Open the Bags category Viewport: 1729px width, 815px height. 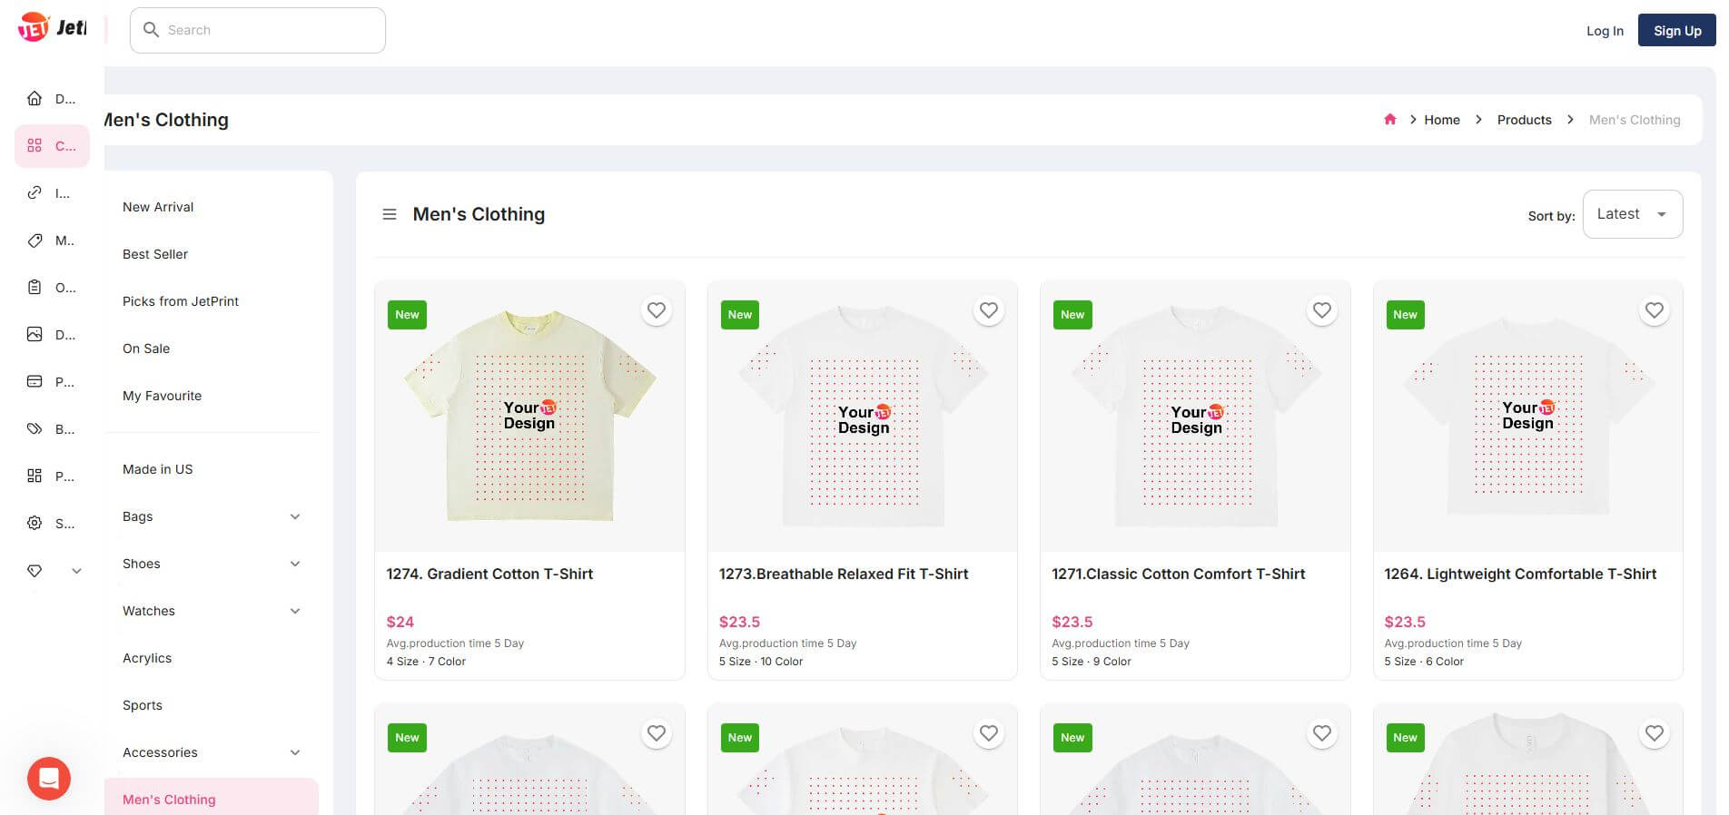coord(137,516)
